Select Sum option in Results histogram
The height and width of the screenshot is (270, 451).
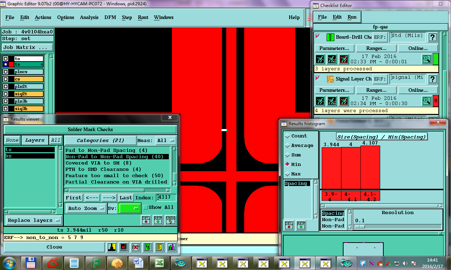(293, 155)
